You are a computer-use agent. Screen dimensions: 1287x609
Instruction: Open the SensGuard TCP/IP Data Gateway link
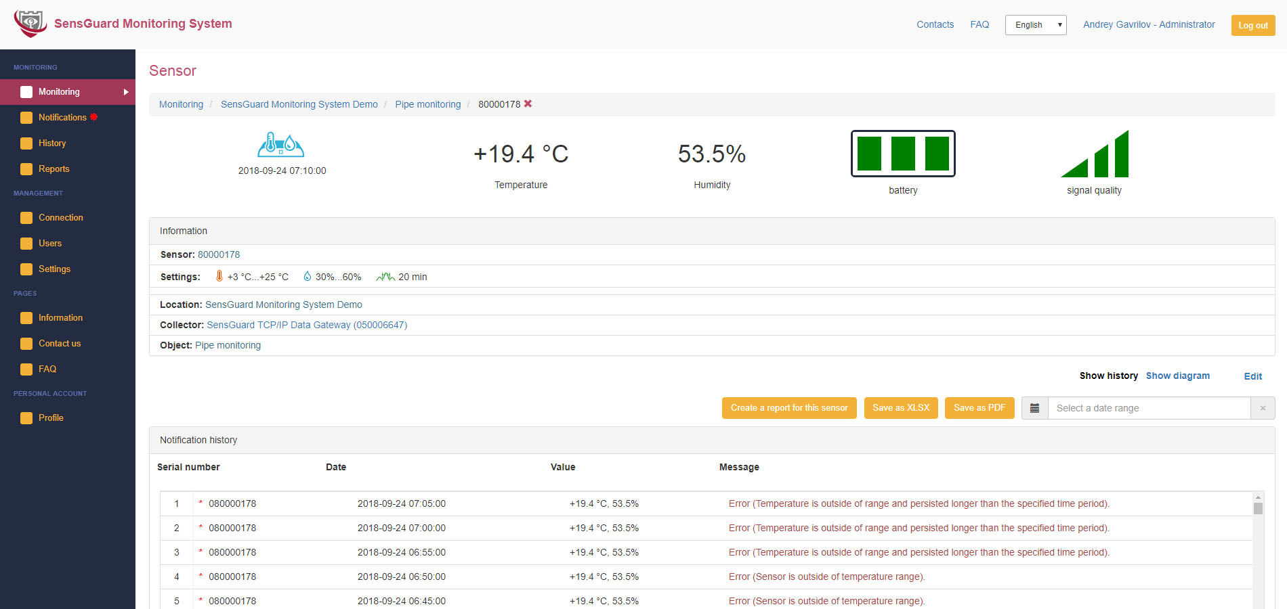click(307, 325)
